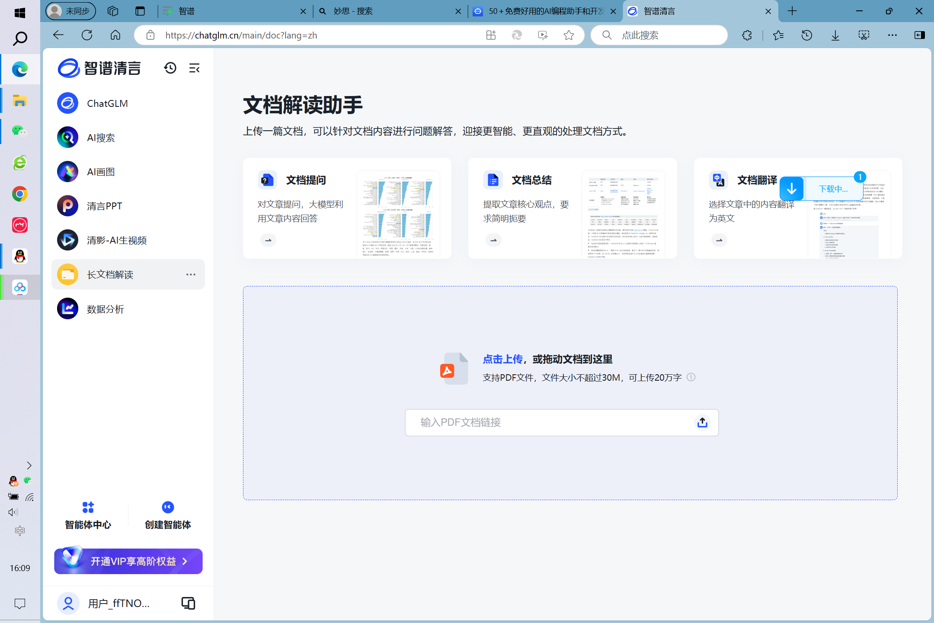Switch to the 妙思 - 搜索 tab

pyautogui.click(x=389, y=11)
